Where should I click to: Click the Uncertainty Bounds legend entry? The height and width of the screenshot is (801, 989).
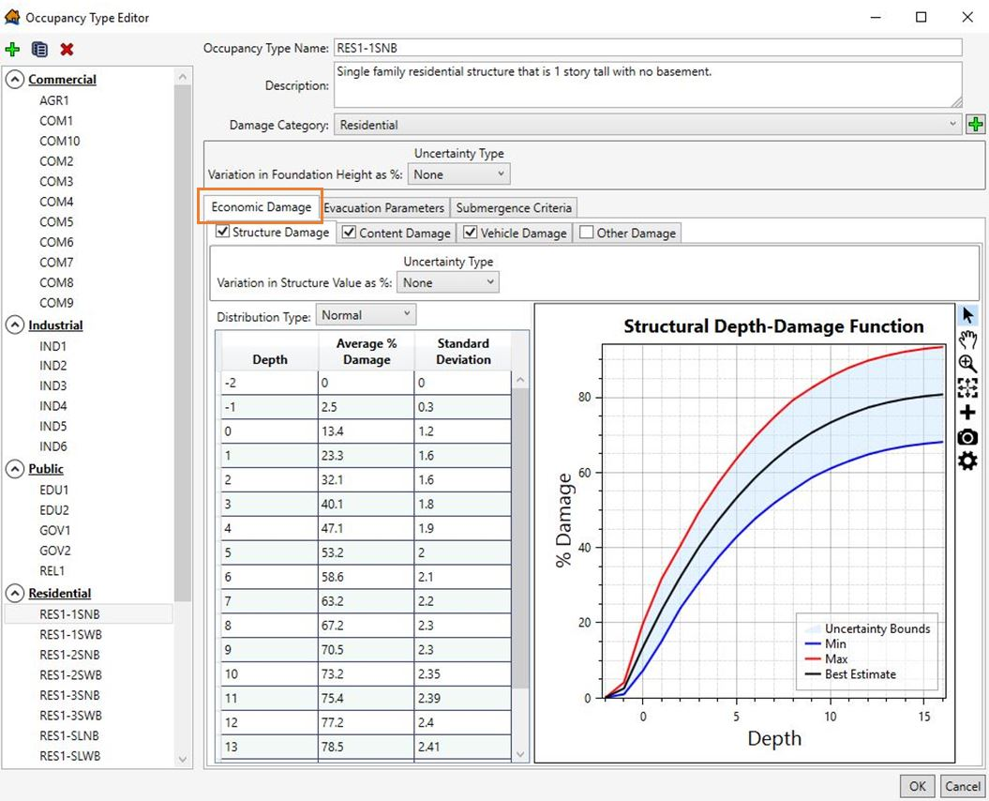pyautogui.click(x=866, y=628)
